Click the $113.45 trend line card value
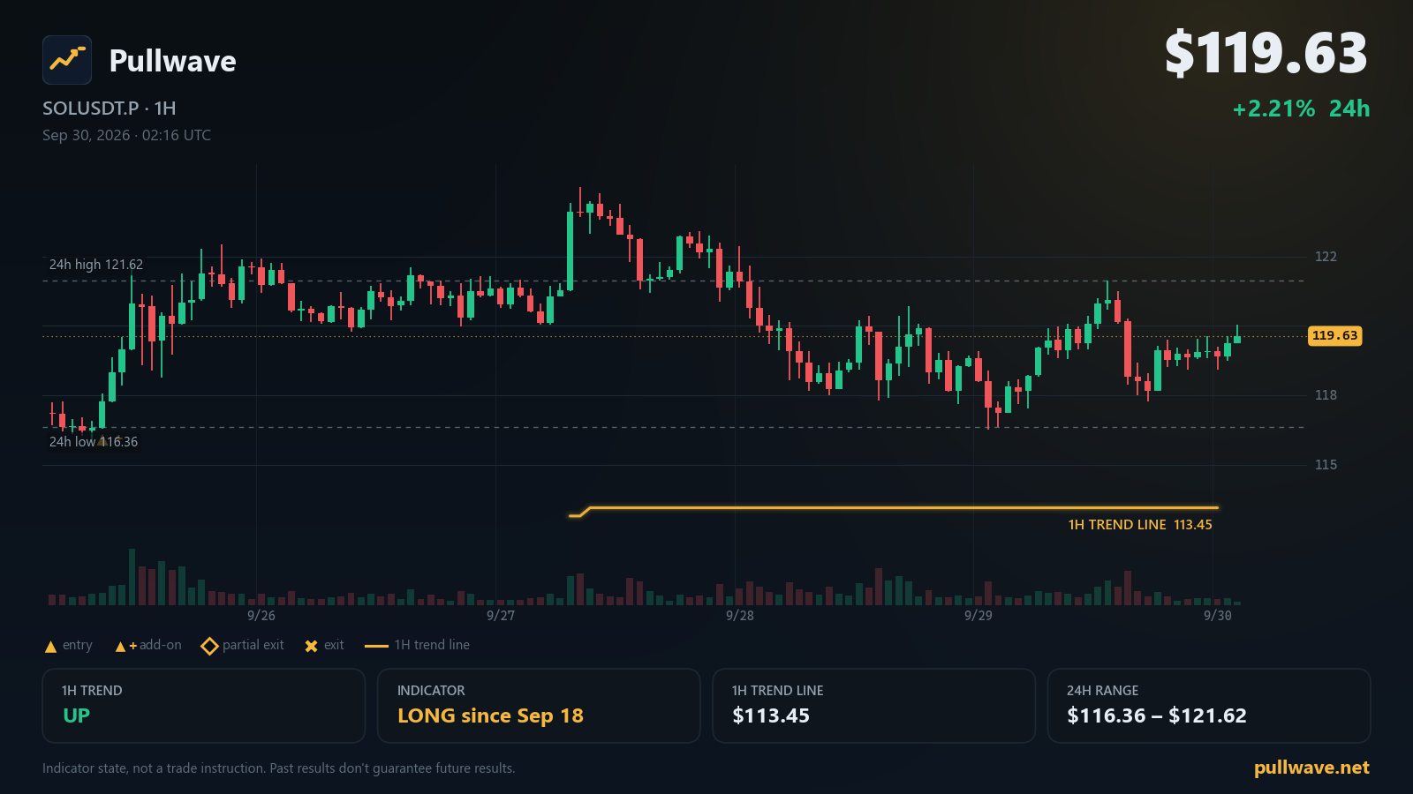This screenshot has width=1413, height=794. pos(771,715)
